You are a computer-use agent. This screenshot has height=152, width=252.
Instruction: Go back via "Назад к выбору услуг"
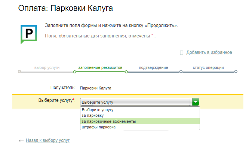(x=47, y=140)
